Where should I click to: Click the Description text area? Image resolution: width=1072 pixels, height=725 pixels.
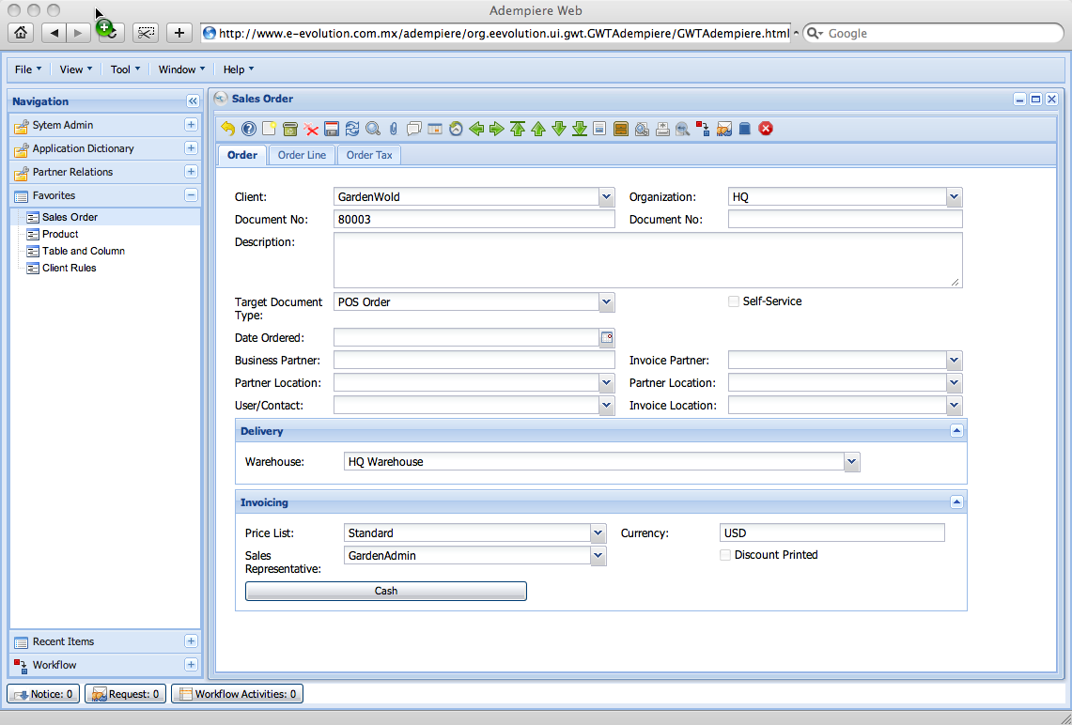pos(647,260)
